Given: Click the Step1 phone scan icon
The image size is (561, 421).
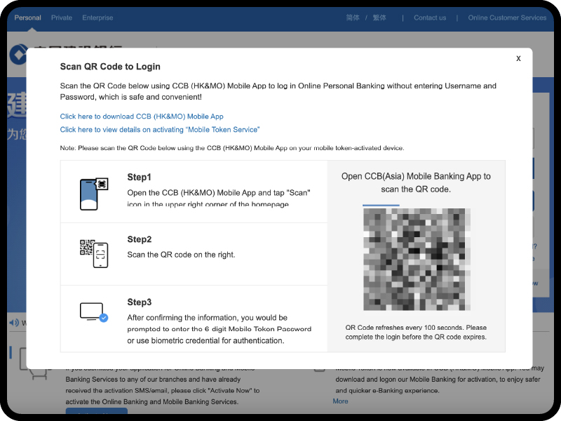Looking at the screenshot, I should click(x=94, y=194).
